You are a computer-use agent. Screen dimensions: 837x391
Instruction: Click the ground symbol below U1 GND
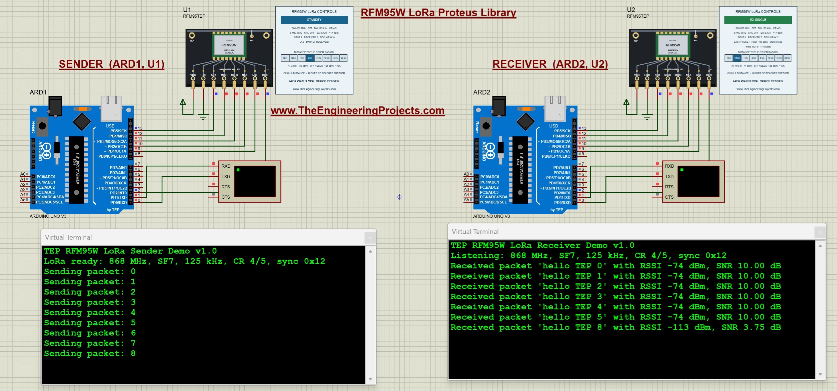203,118
